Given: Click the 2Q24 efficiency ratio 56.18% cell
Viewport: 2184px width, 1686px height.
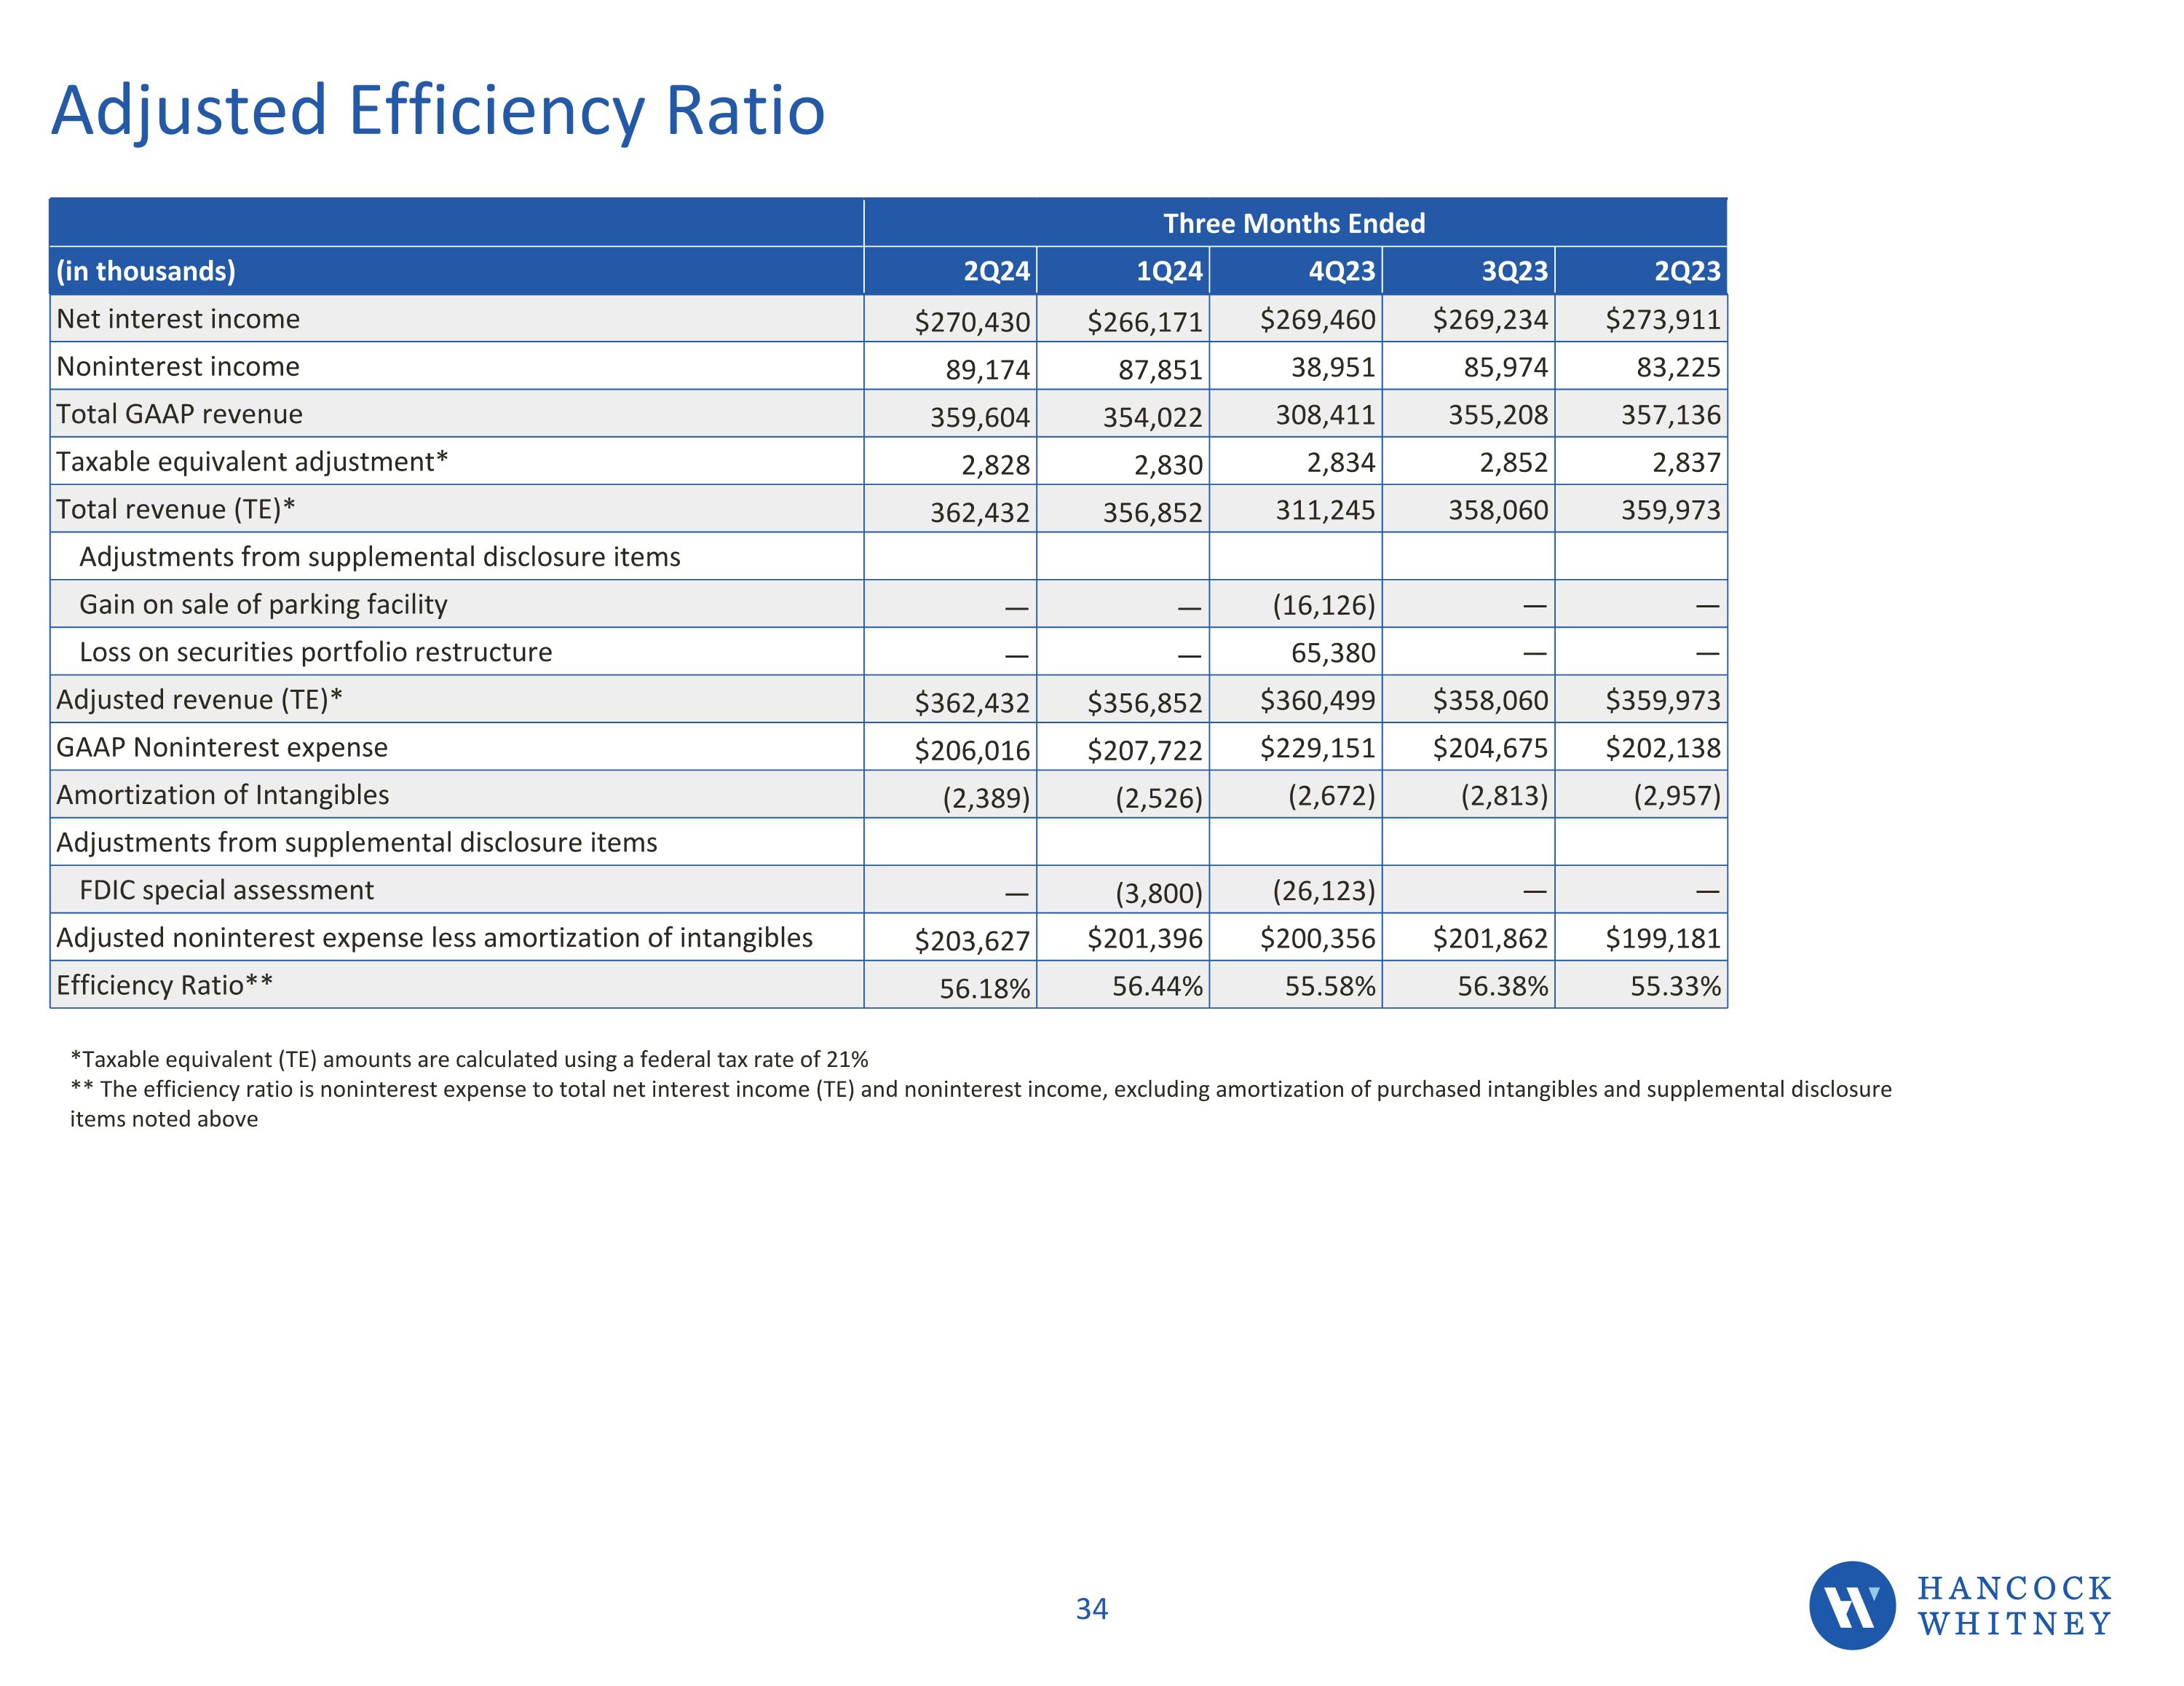Looking at the screenshot, I should click(x=984, y=988).
